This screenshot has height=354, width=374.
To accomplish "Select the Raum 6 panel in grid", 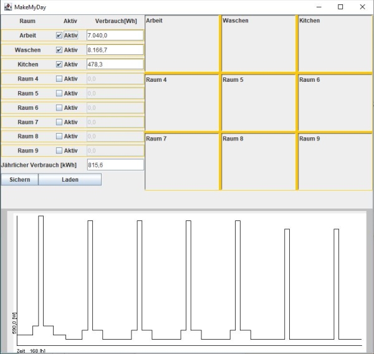I will coord(335,102).
